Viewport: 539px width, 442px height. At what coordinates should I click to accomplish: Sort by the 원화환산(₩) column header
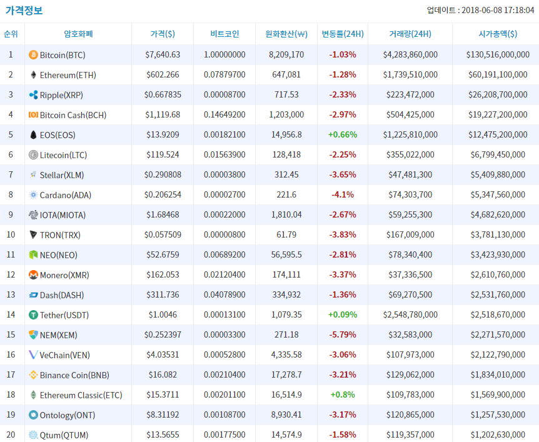pyautogui.click(x=286, y=34)
